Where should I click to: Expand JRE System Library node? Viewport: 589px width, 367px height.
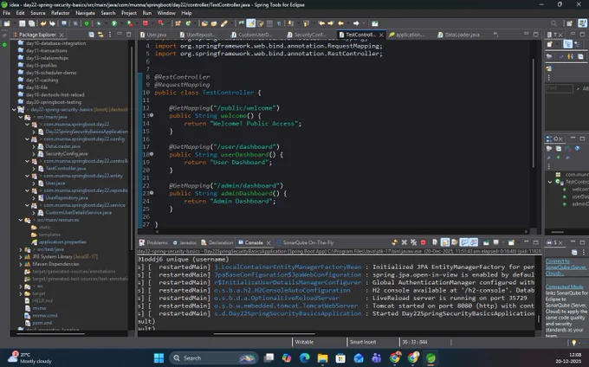(21, 257)
